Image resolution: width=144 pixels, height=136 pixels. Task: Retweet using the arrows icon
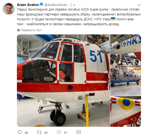point(39,132)
